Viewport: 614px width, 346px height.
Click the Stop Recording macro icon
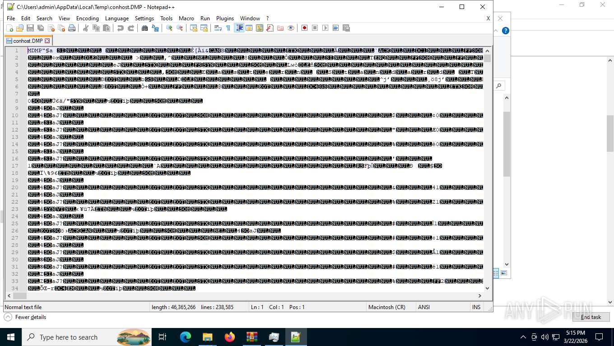click(x=315, y=28)
